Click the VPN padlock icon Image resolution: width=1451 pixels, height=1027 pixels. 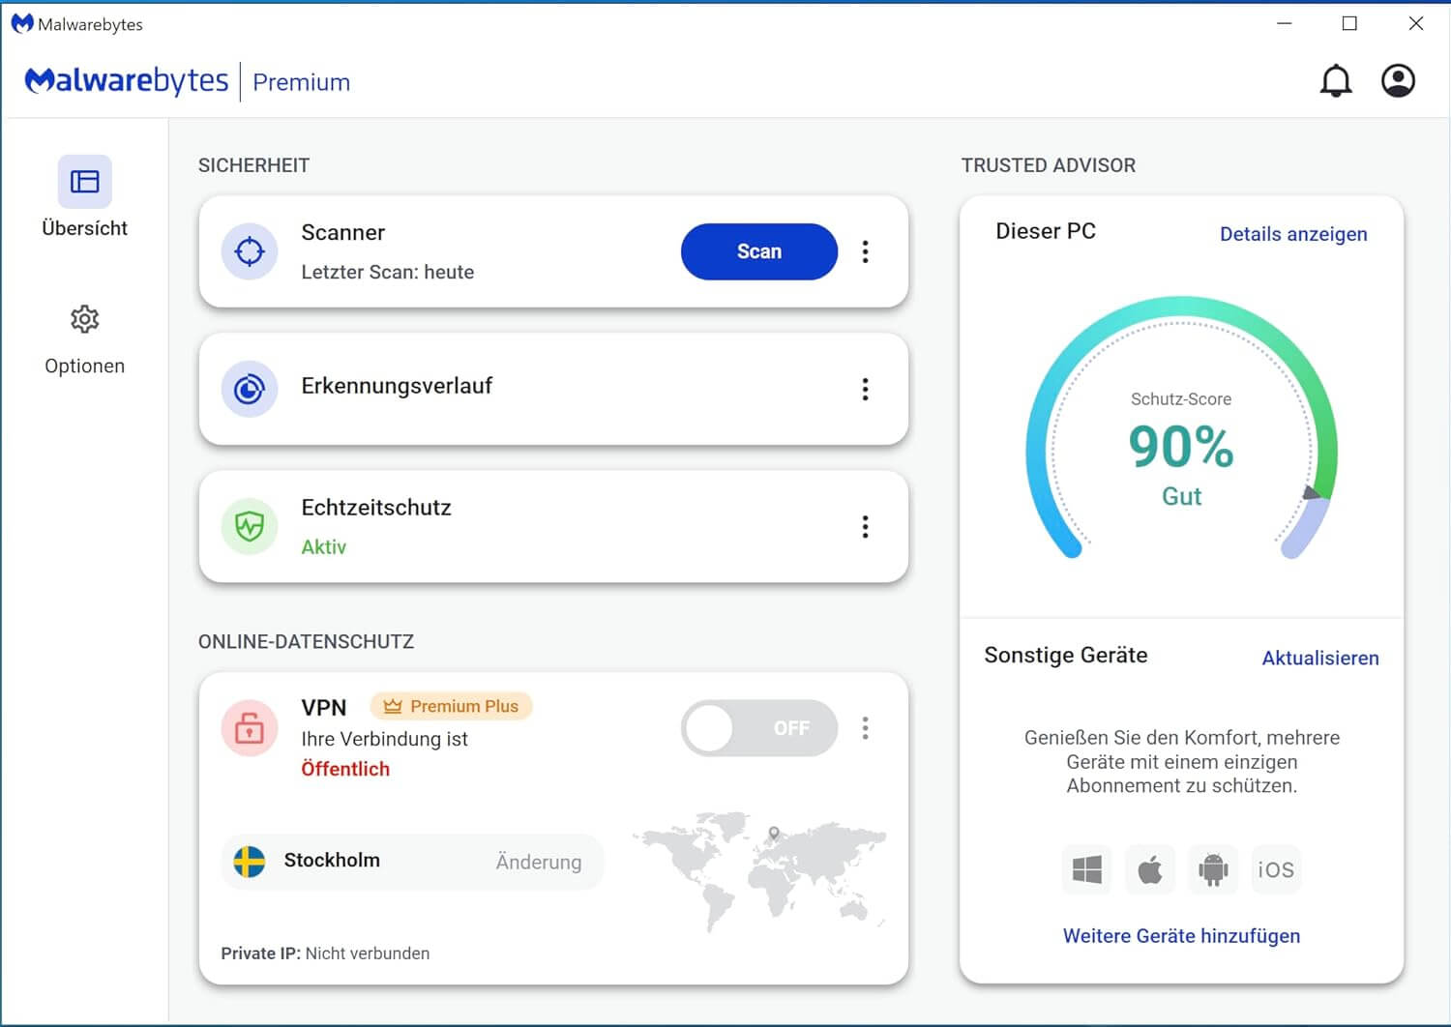[x=249, y=728]
